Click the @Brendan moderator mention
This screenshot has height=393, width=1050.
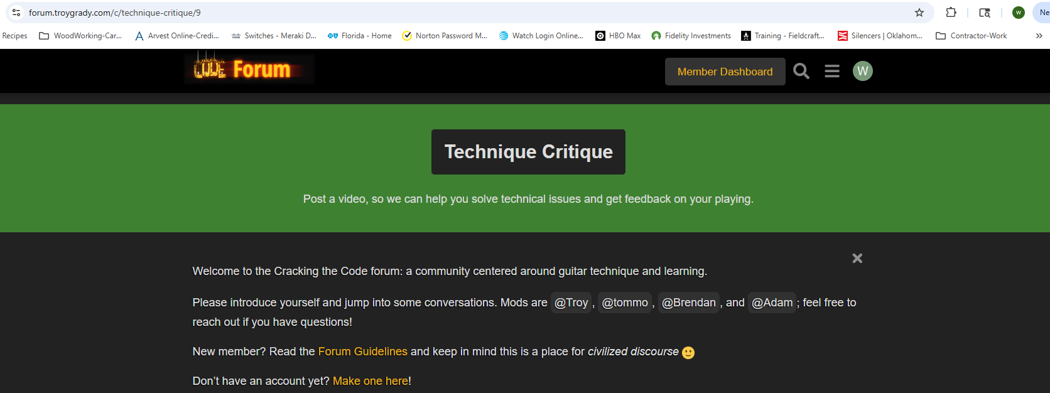click(688, 303)
